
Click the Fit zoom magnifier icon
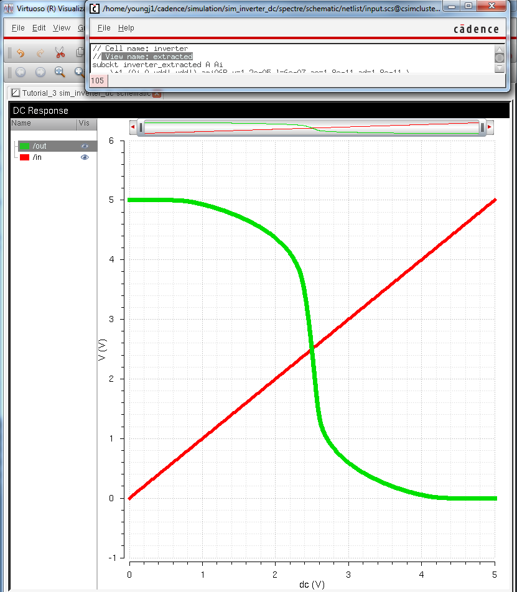pyautogui.click(x=60, y=72)
